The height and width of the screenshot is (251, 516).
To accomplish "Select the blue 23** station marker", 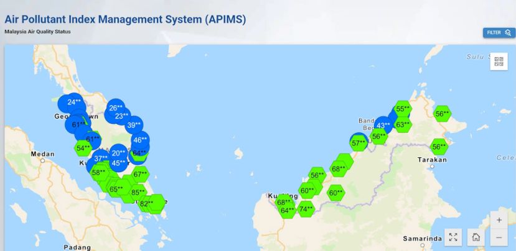I will pyautogui.click(x=122, y=116).
